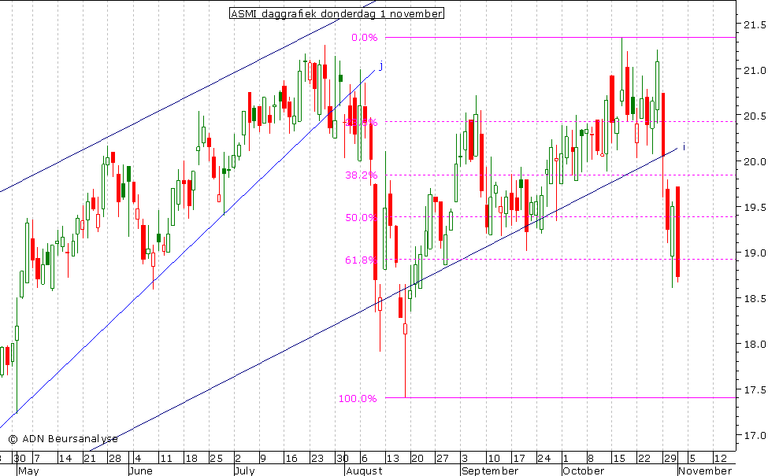Click the date tick '20' in August
768x476 pixels.
(x=417, y=459)
